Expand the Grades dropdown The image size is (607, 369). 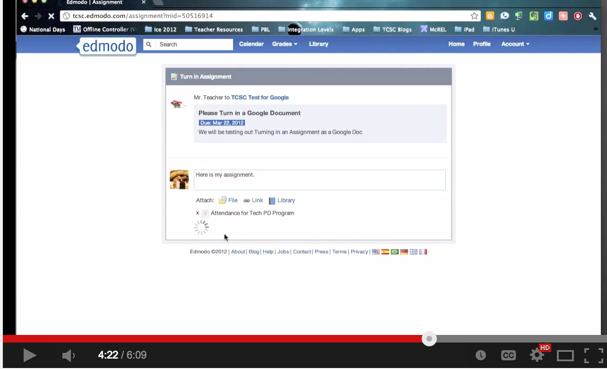coord(285,44)
